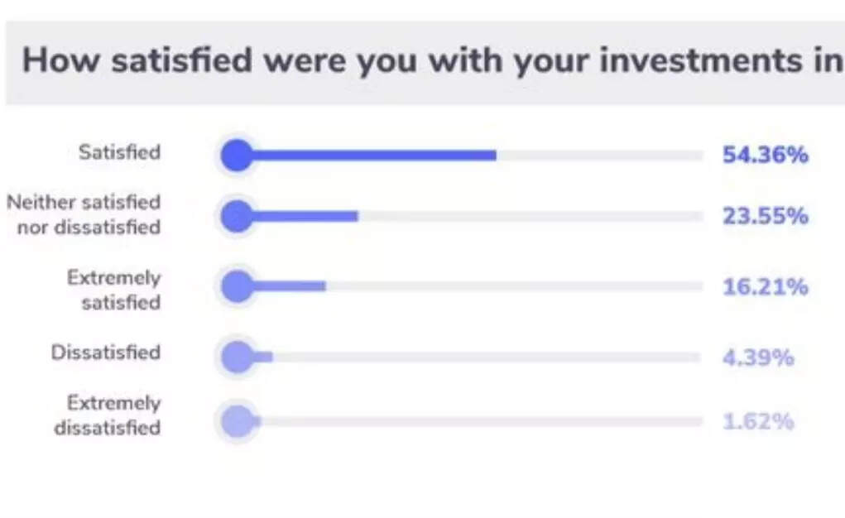The width and height of the screenshot is (845, 518).
Task: Click the Satisfied bar's circular knob
Action: pos(237,156)
